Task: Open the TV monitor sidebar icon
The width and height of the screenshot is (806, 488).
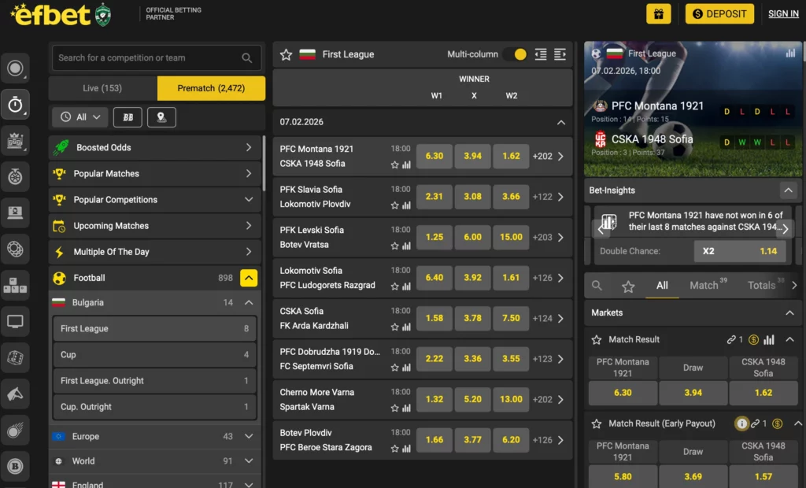Action: [15, 321]
